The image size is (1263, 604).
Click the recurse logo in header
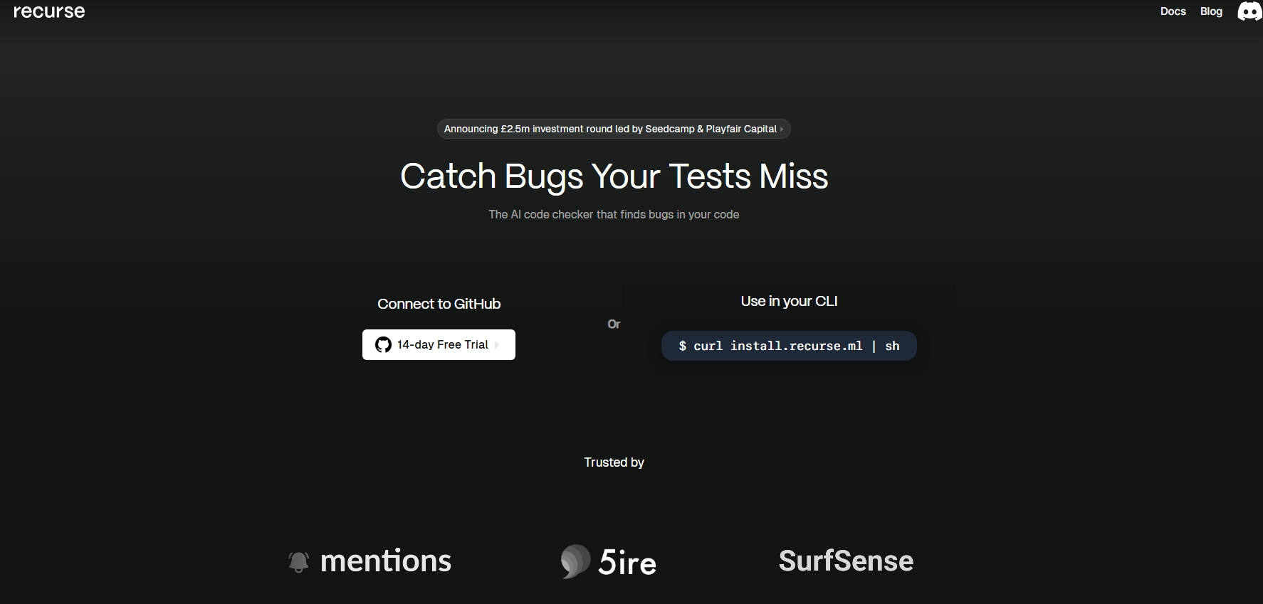tap(49, 11)
